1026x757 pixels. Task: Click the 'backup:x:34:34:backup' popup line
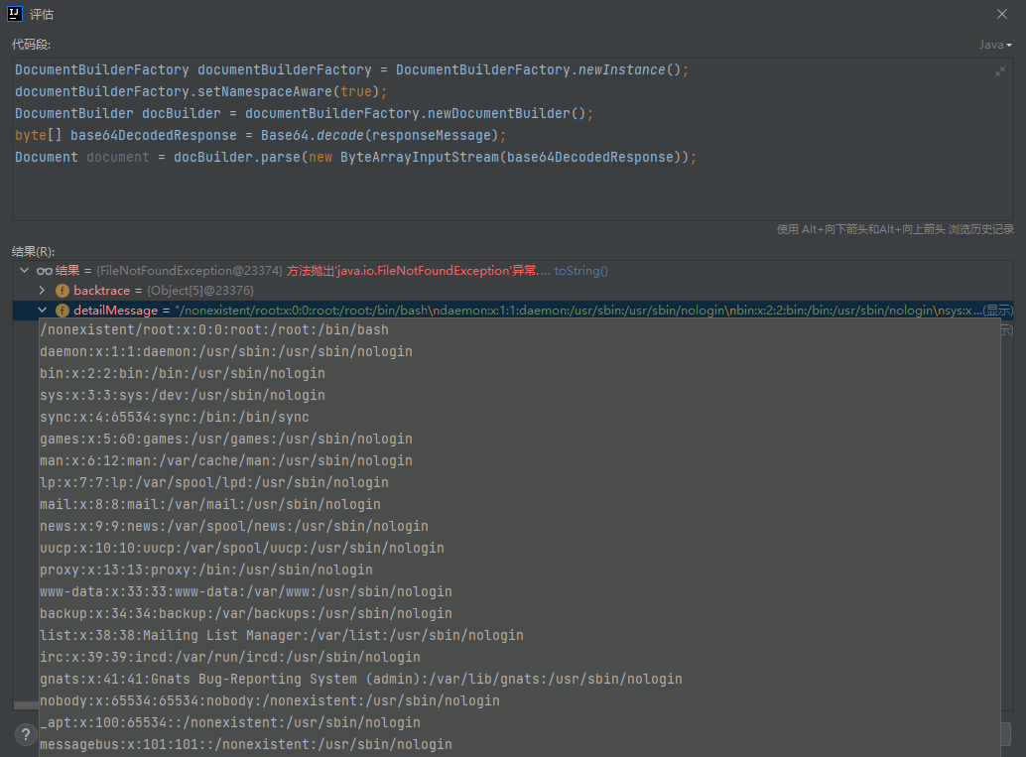pyautogui.click(x=245, y=613)
